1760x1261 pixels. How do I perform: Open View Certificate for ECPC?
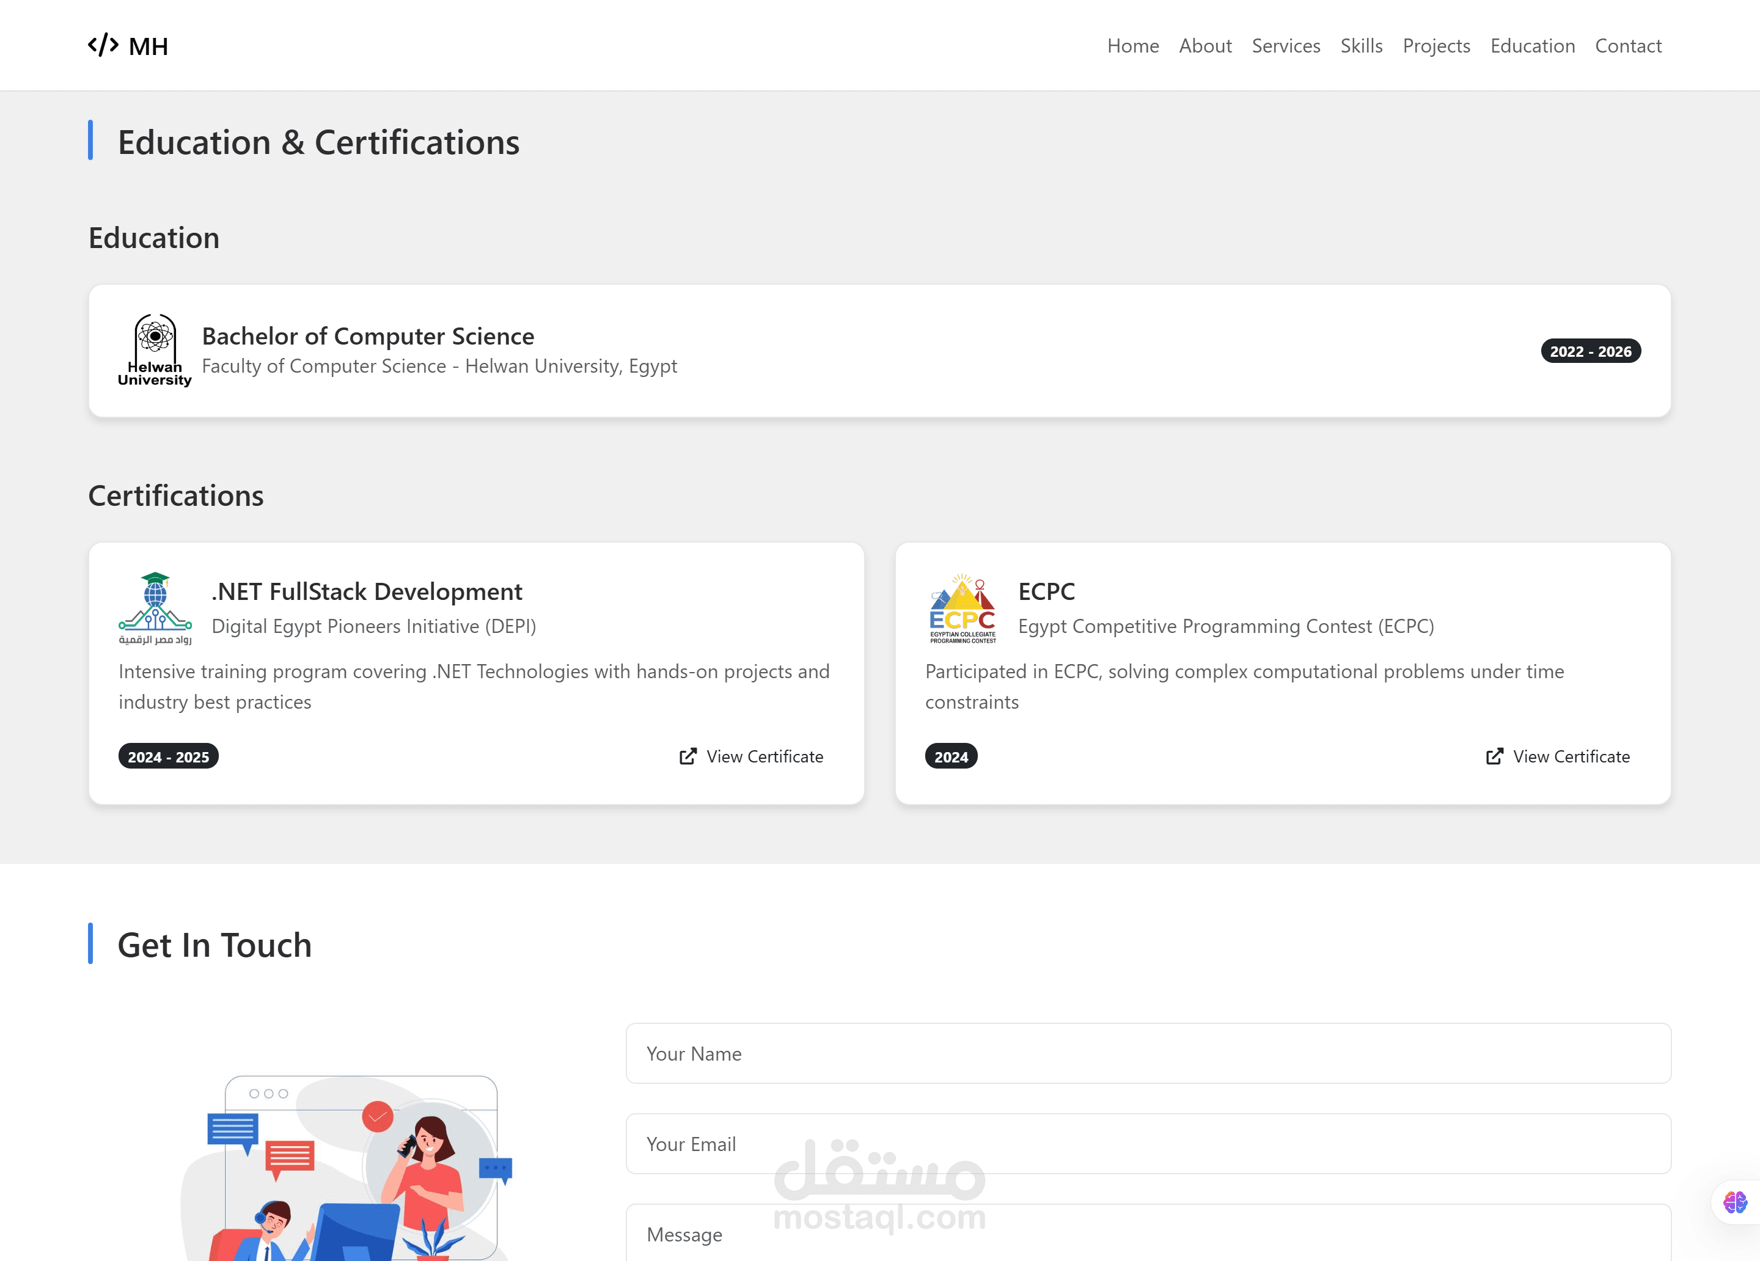[1571, 756]
